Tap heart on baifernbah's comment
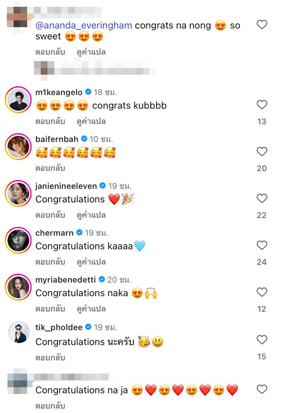 coord(262,152)
